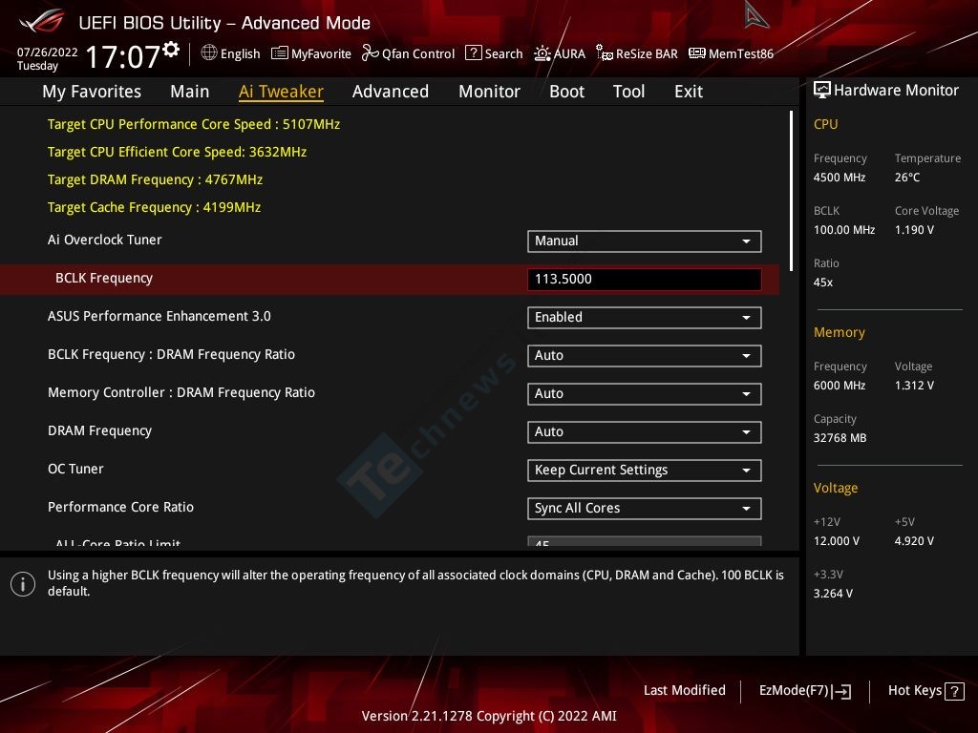The image size is (978, 733).
Task: Select the Performance Core Ratio label
Action: 120,507
